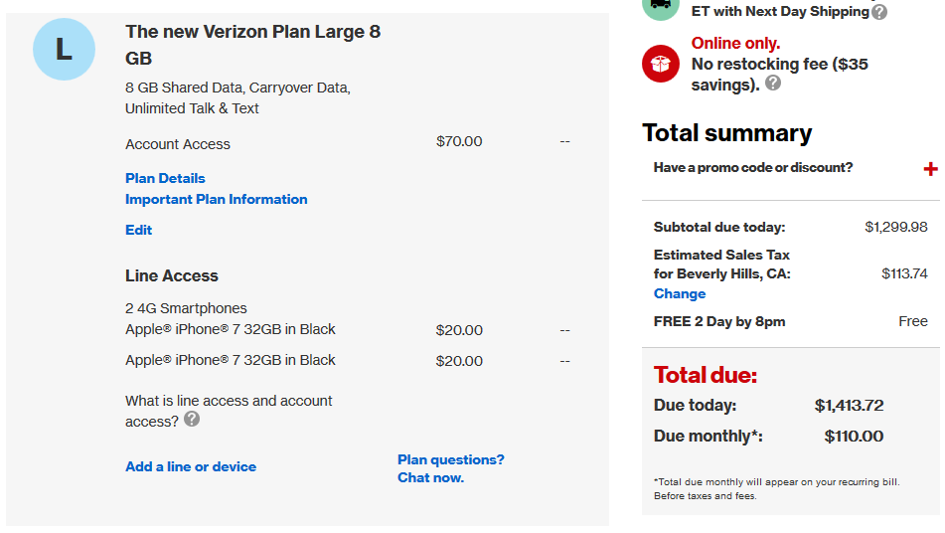Image resolution: width=945 pixels, height=533 pixels.
Task: Expand promo code section with red plus
Action: 930,169
